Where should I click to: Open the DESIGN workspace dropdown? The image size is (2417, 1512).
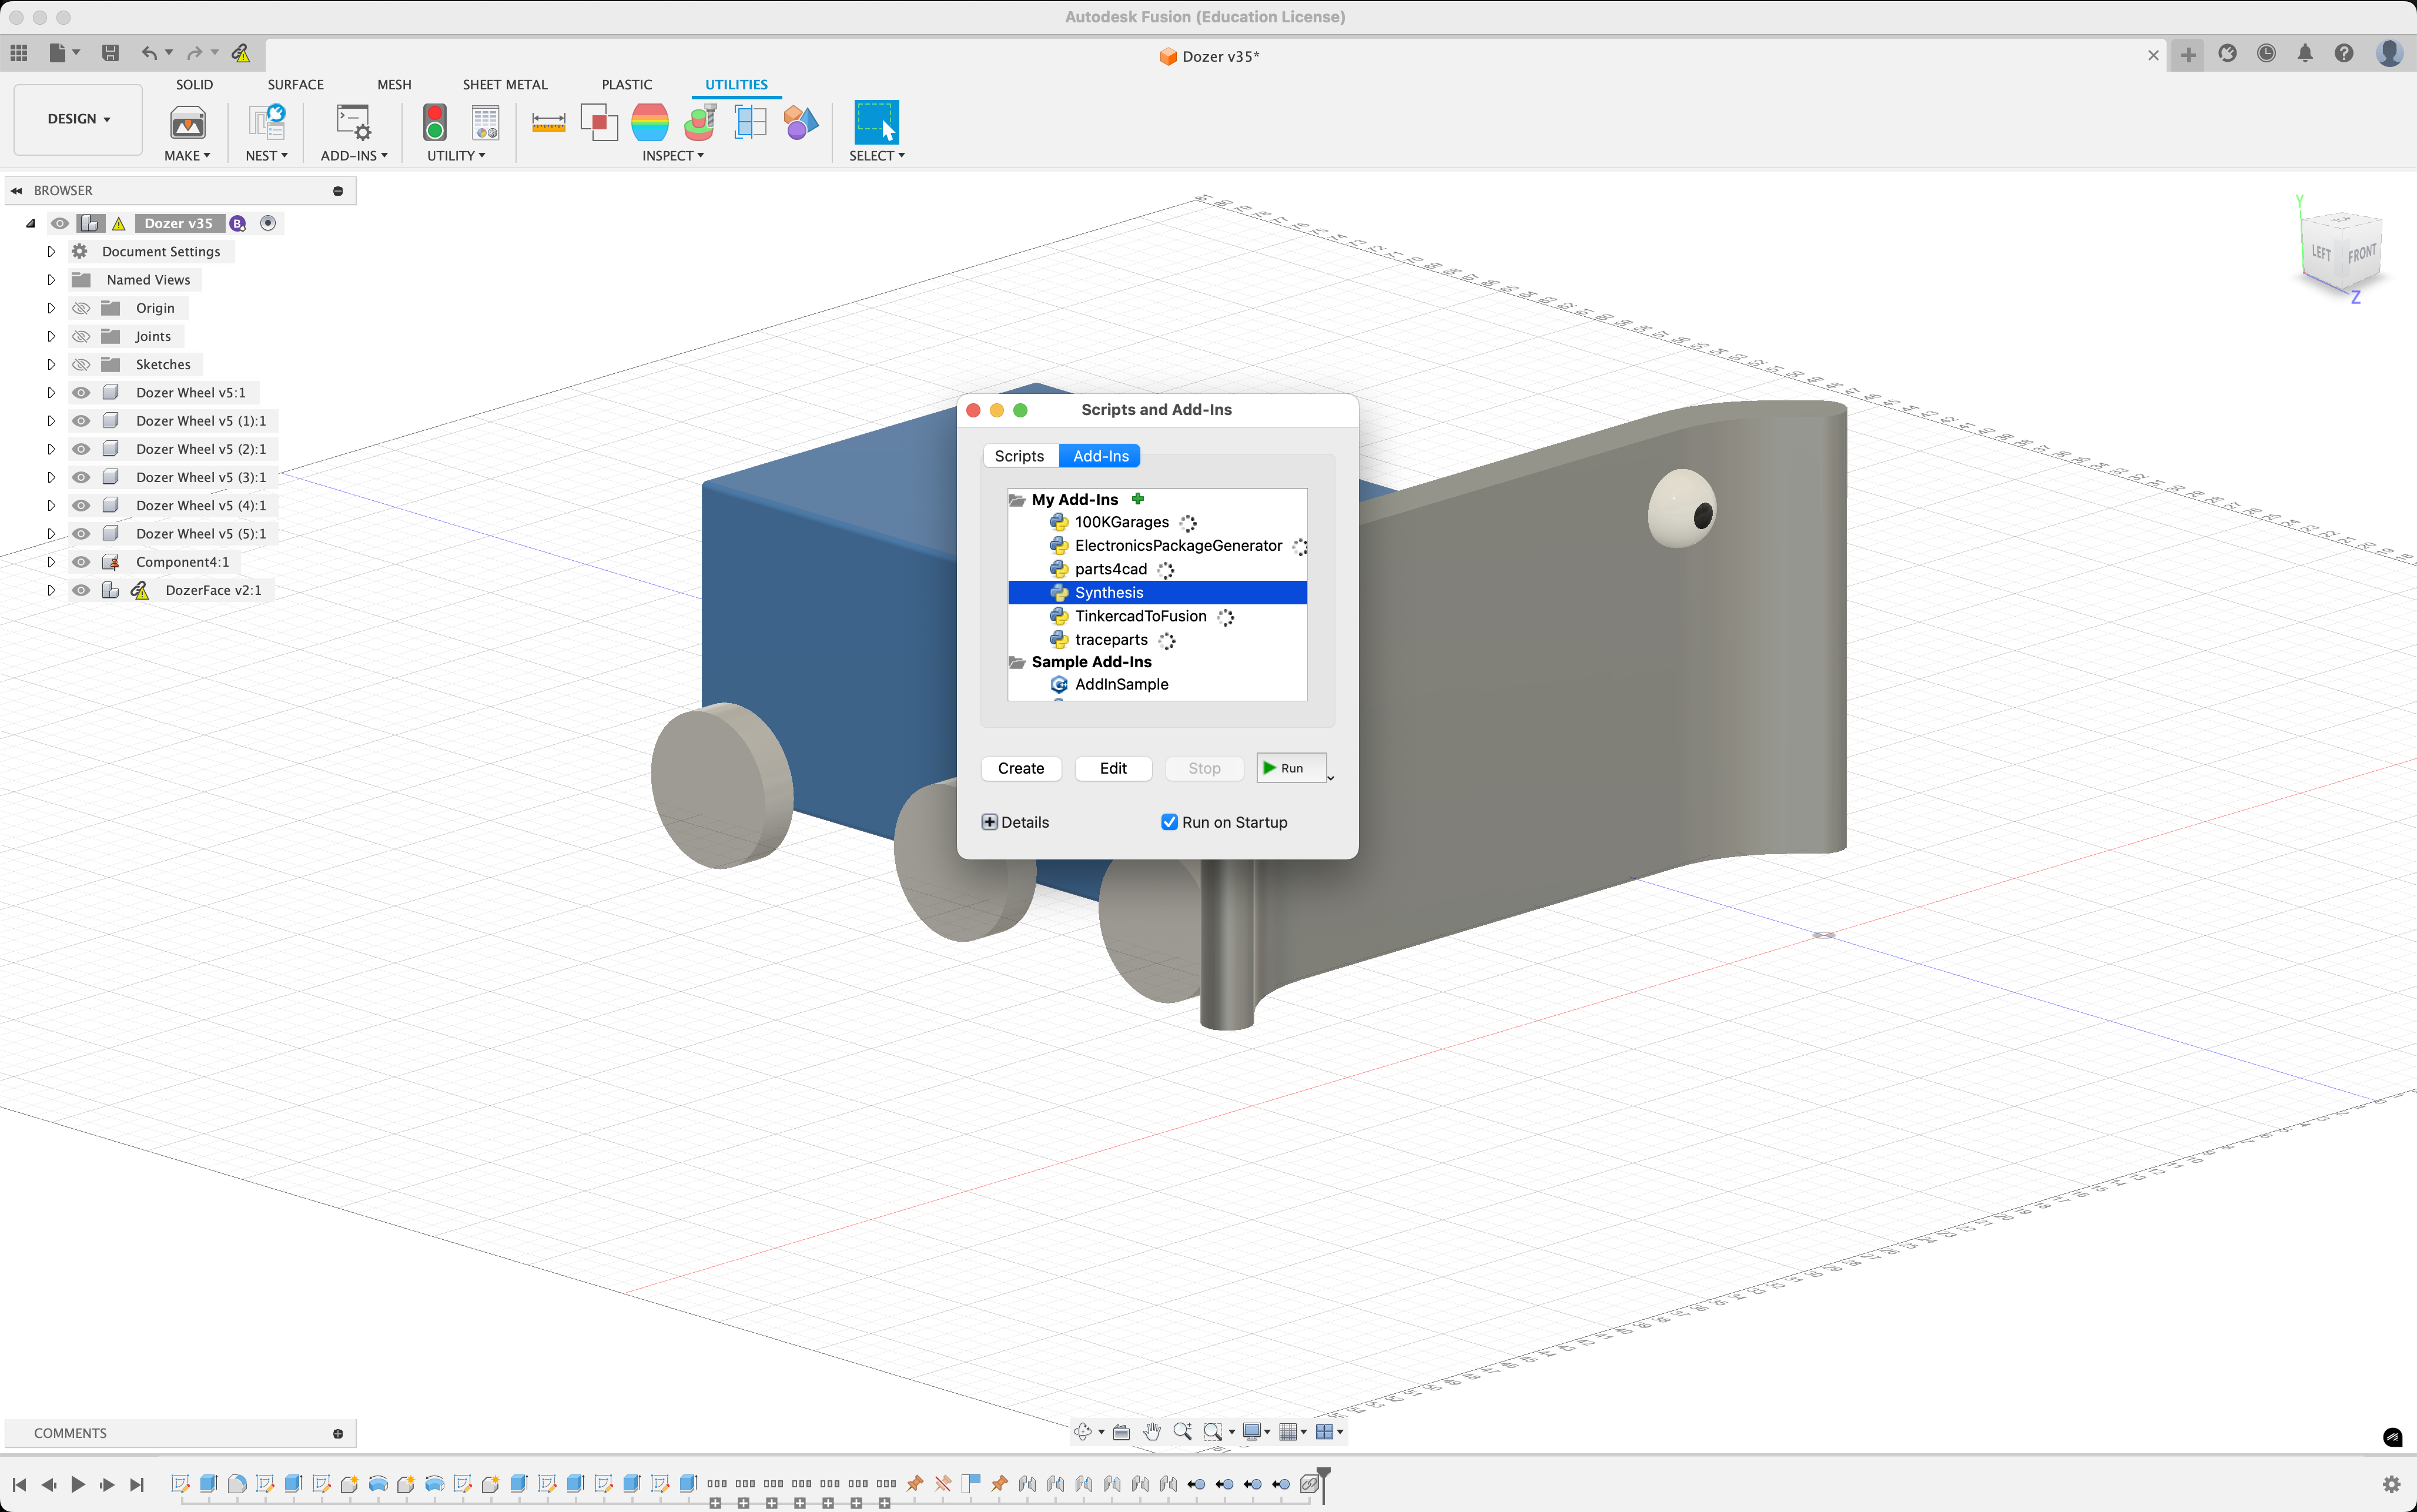pos(78,119)
